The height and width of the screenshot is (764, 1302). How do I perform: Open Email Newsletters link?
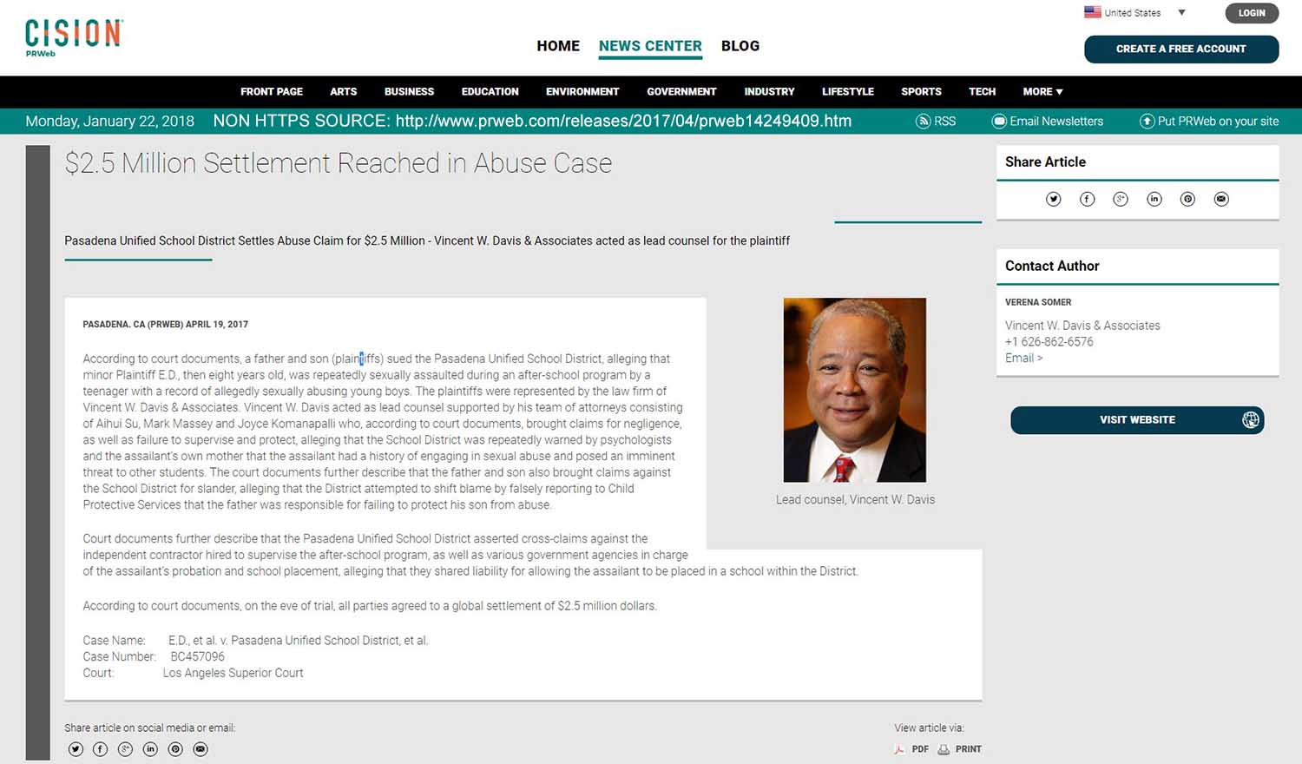(1048, 122)
